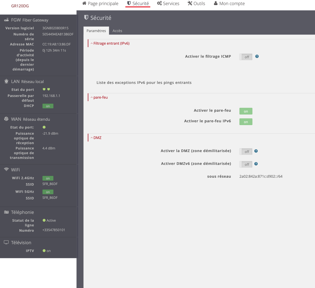
Task: Enable the DMZv6 toggle switch
Action: tap(246, 164)
